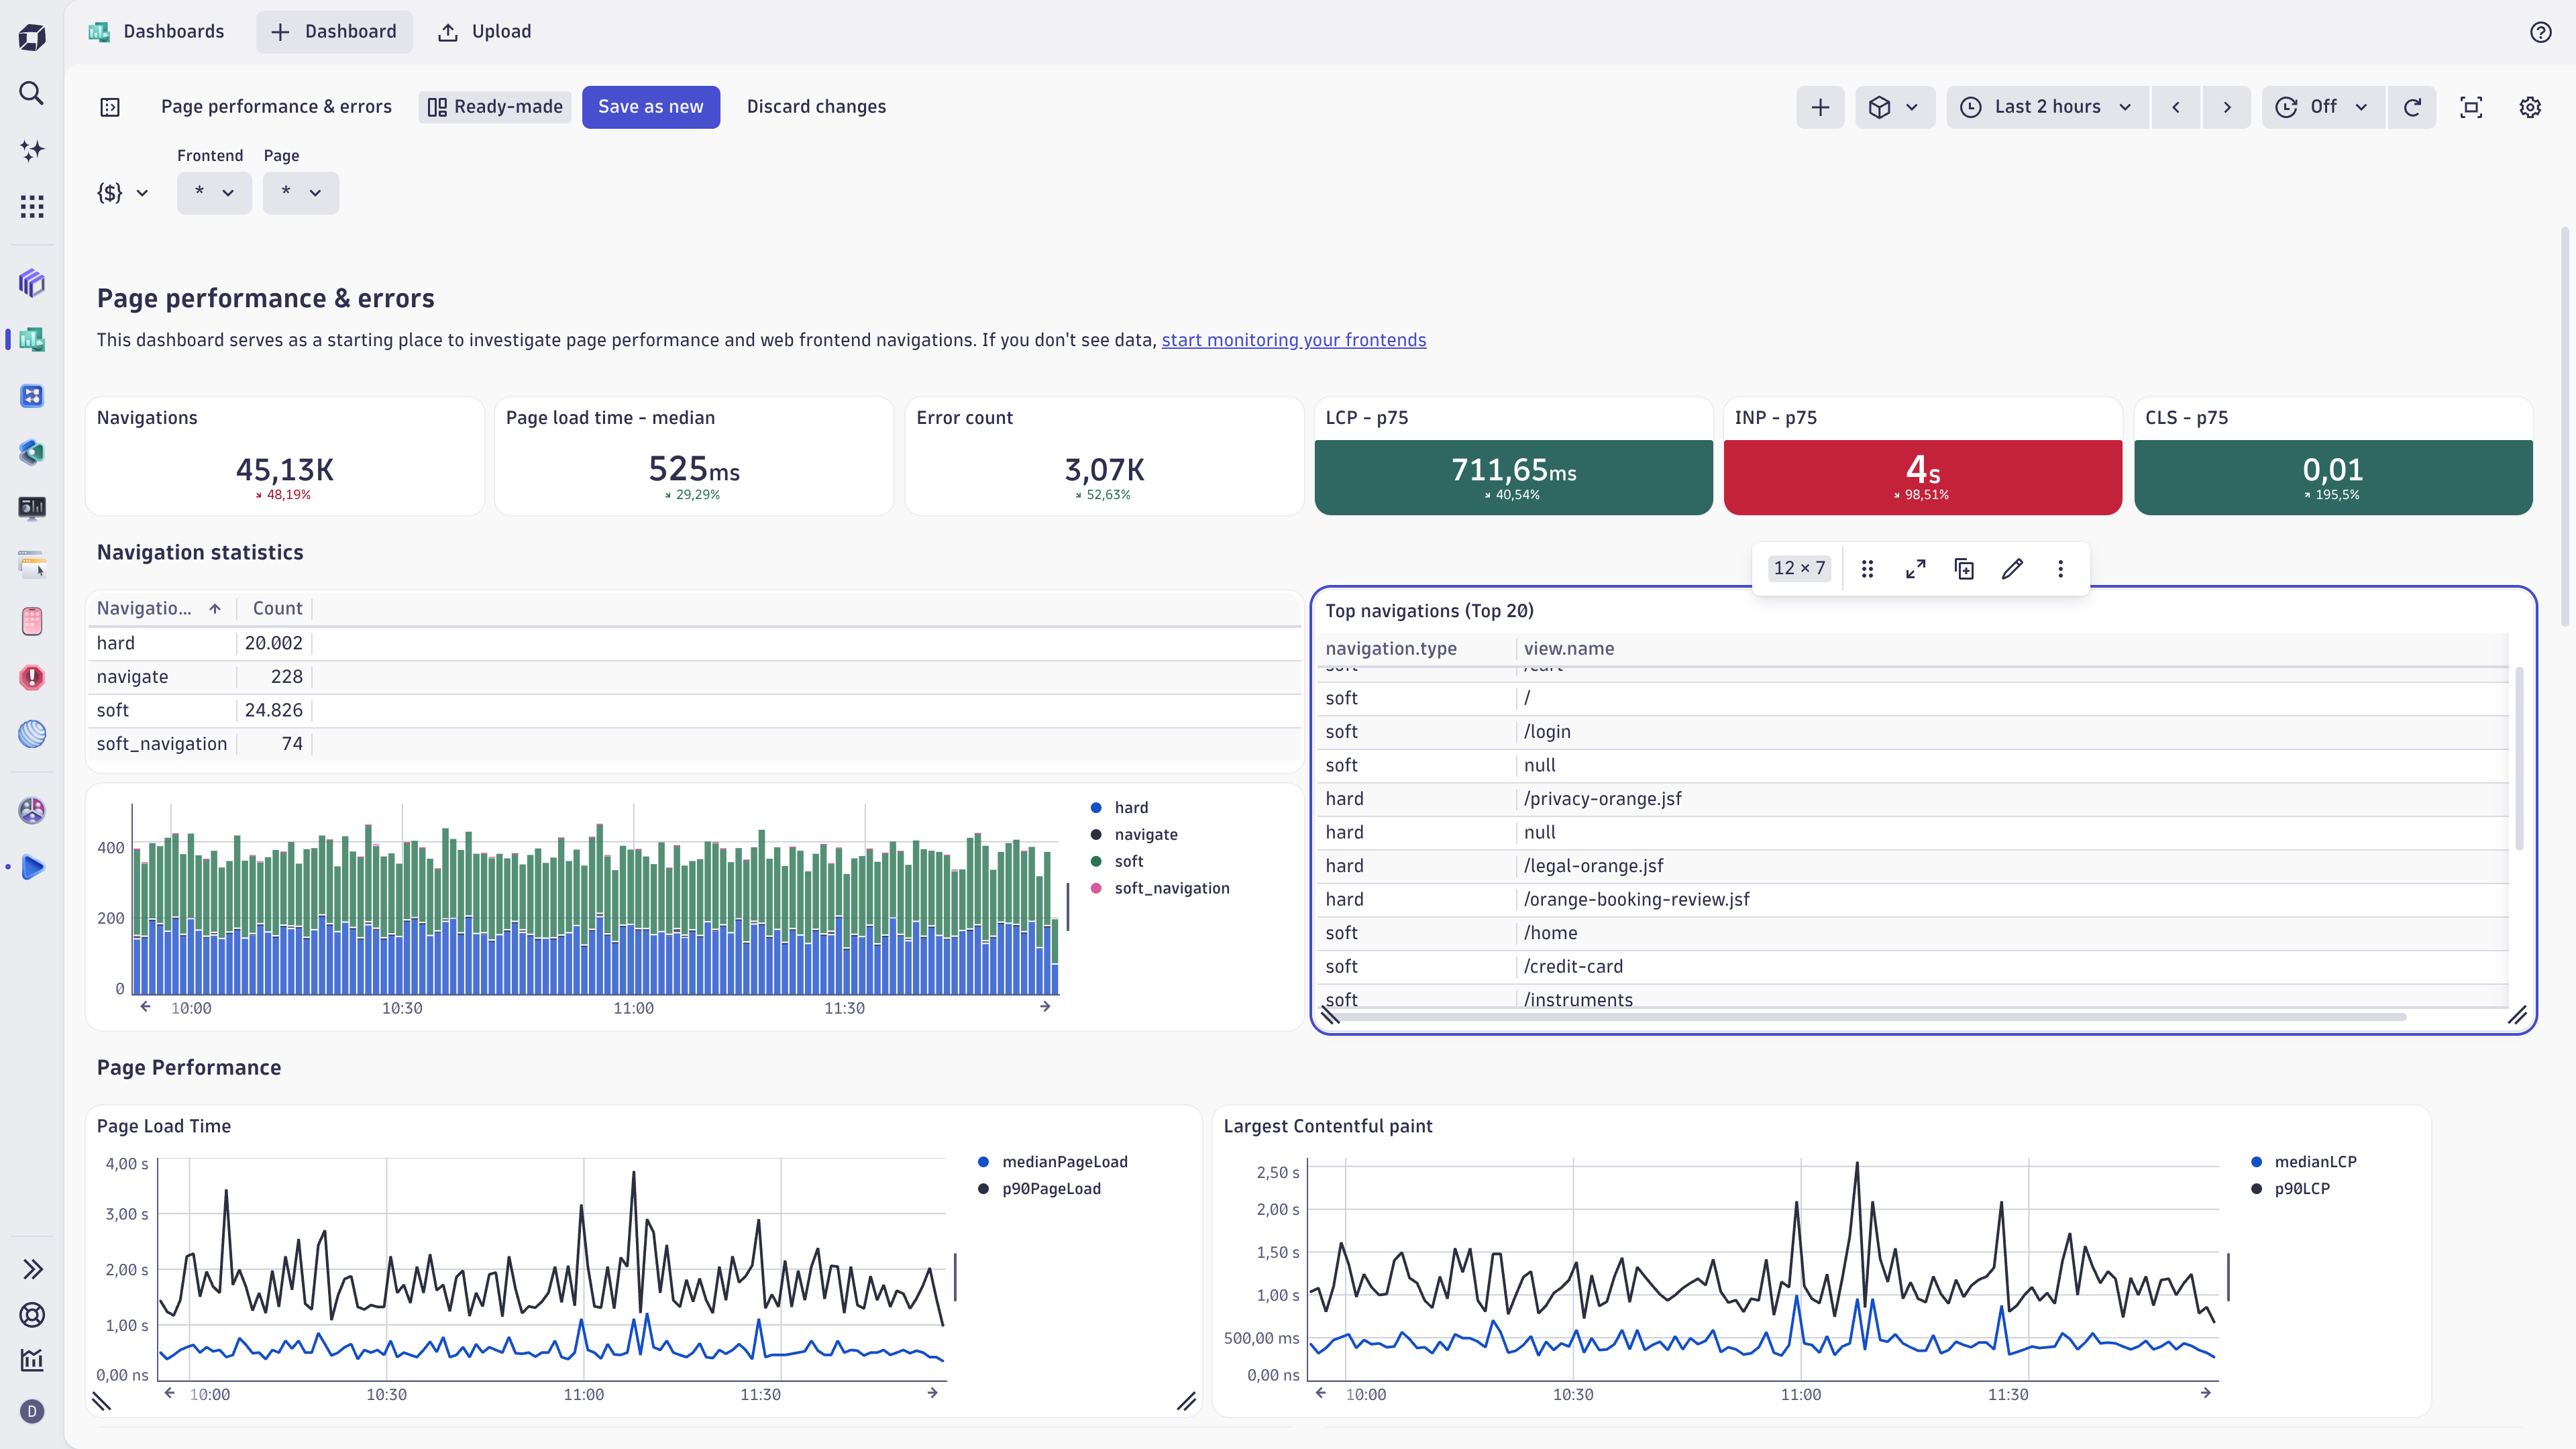Open the dashboard settings gear icon
Image resolution: width=2576 pixels, height=1449 pixels.
[x=2530, y=107]
